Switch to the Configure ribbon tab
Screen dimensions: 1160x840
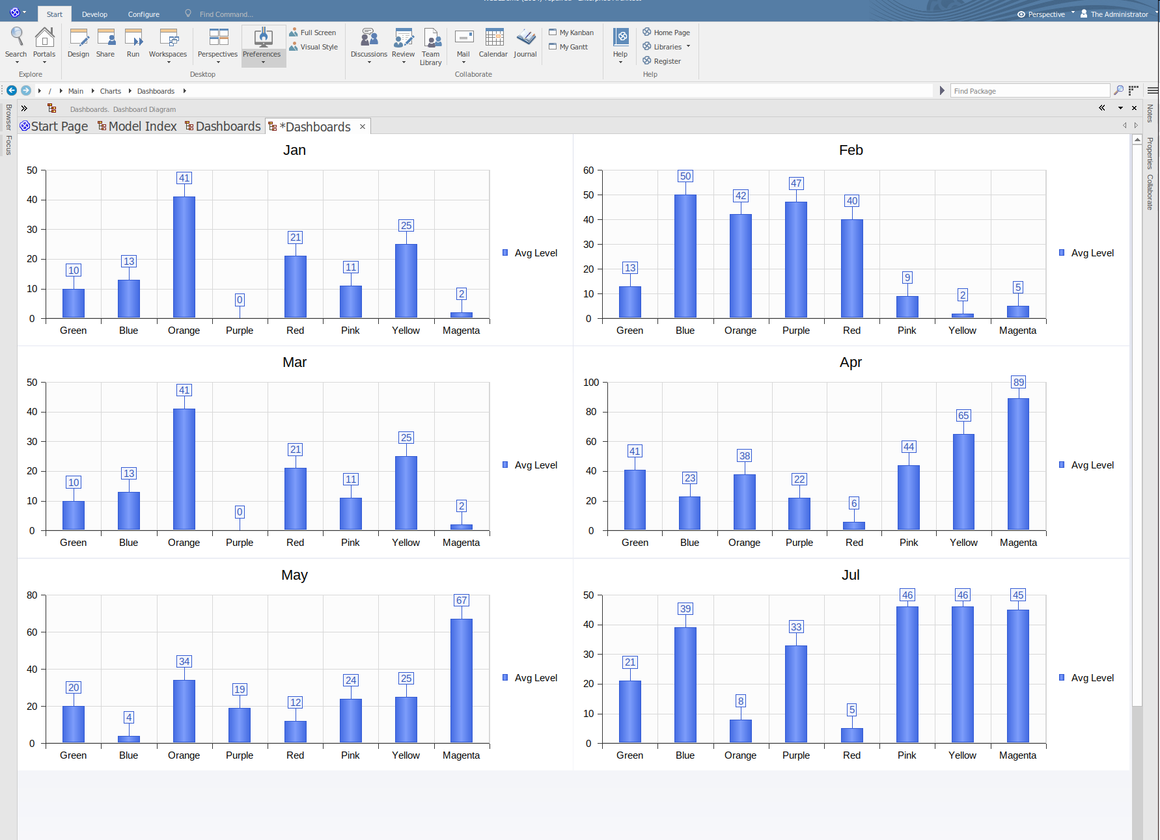(143, 14)
